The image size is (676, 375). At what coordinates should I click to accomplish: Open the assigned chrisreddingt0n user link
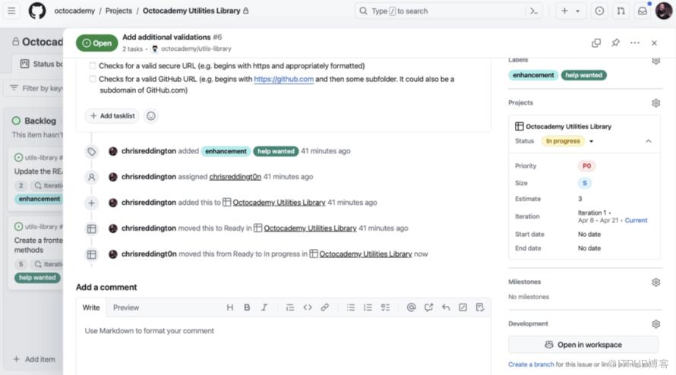[235, 177]
